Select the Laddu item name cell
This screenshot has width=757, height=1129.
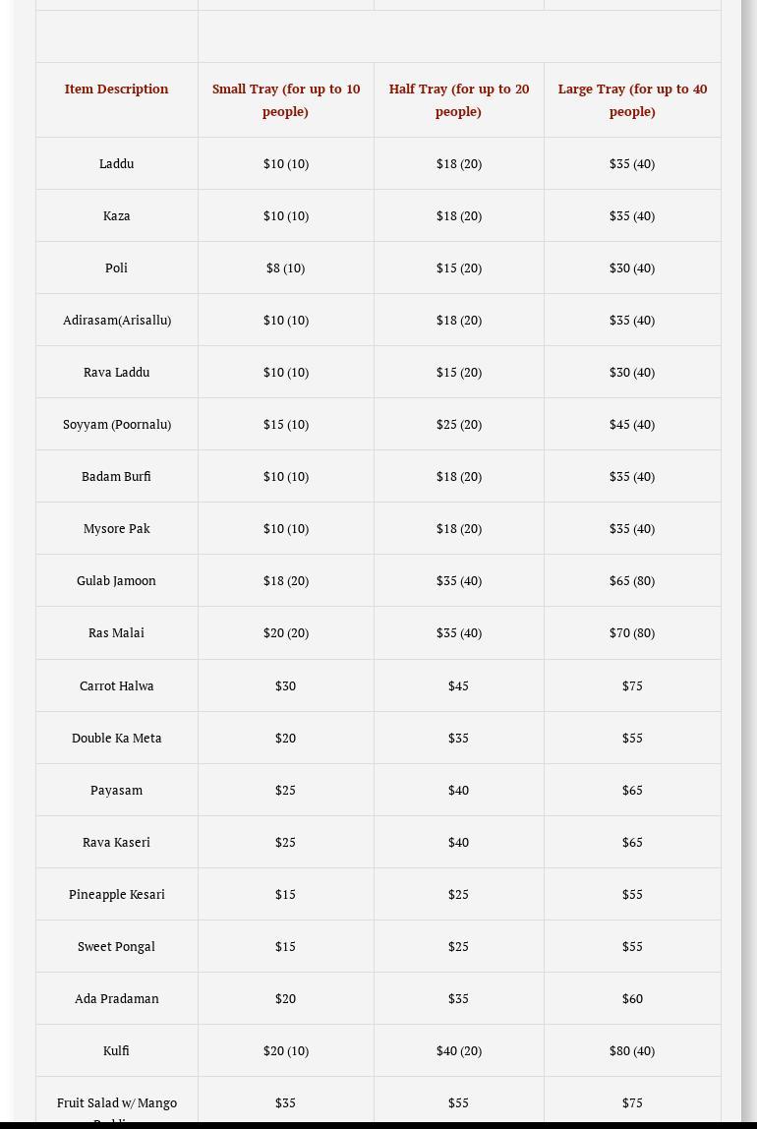point(116,163)
